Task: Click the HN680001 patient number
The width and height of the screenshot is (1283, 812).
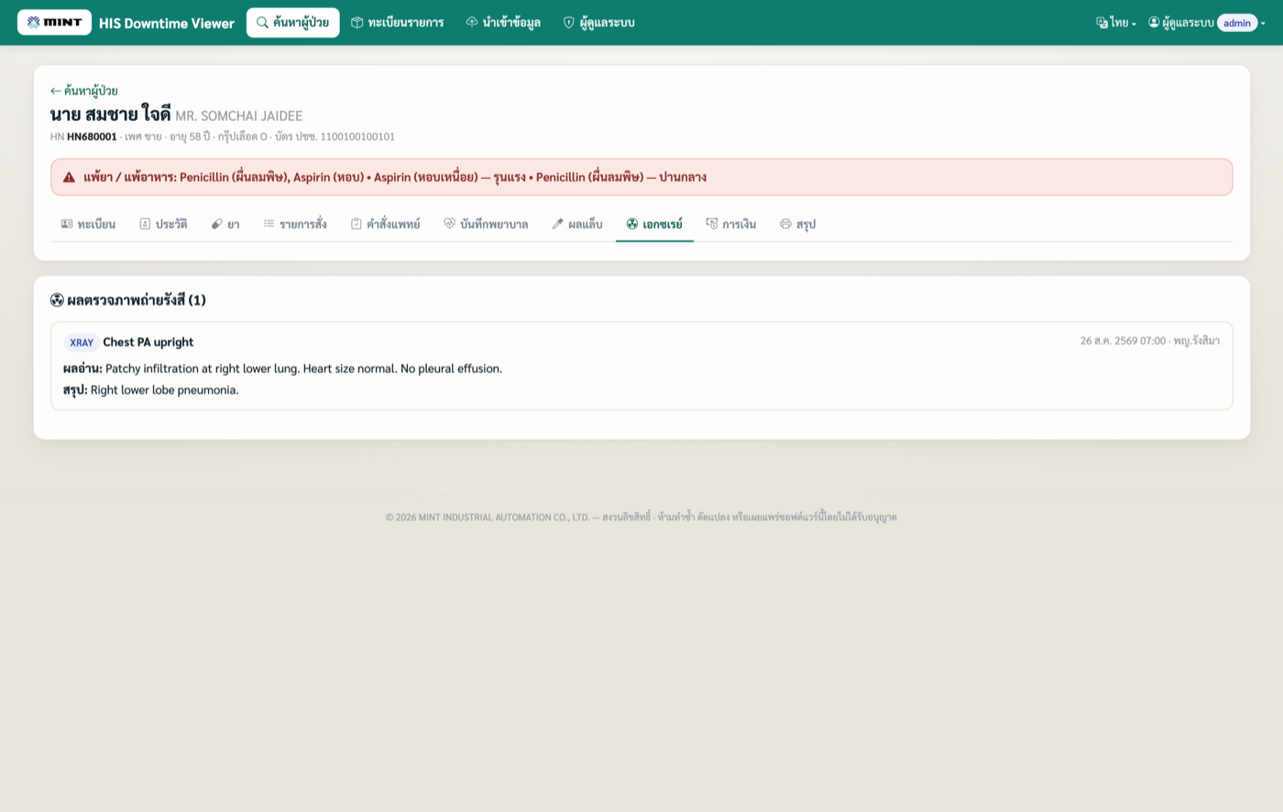Action: pyautogui.click(x=92, y=137)
